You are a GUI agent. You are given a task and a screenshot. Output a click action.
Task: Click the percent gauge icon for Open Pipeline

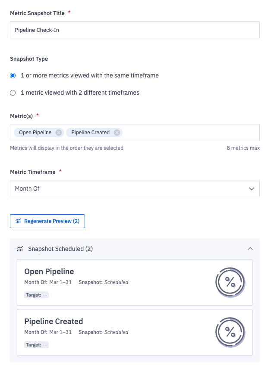click(x=230, y=282)
